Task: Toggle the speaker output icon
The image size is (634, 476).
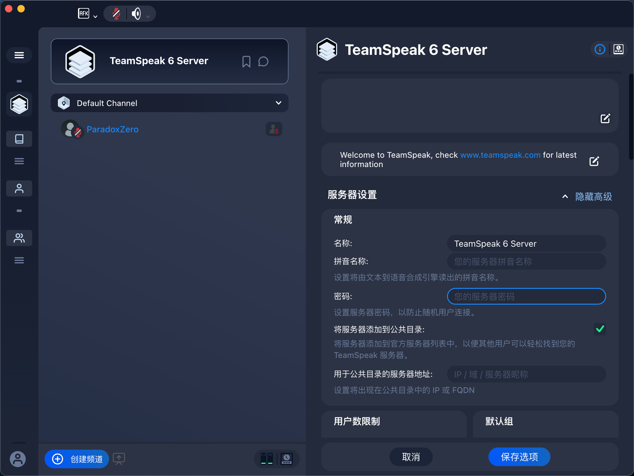Action: coord(136,14)
